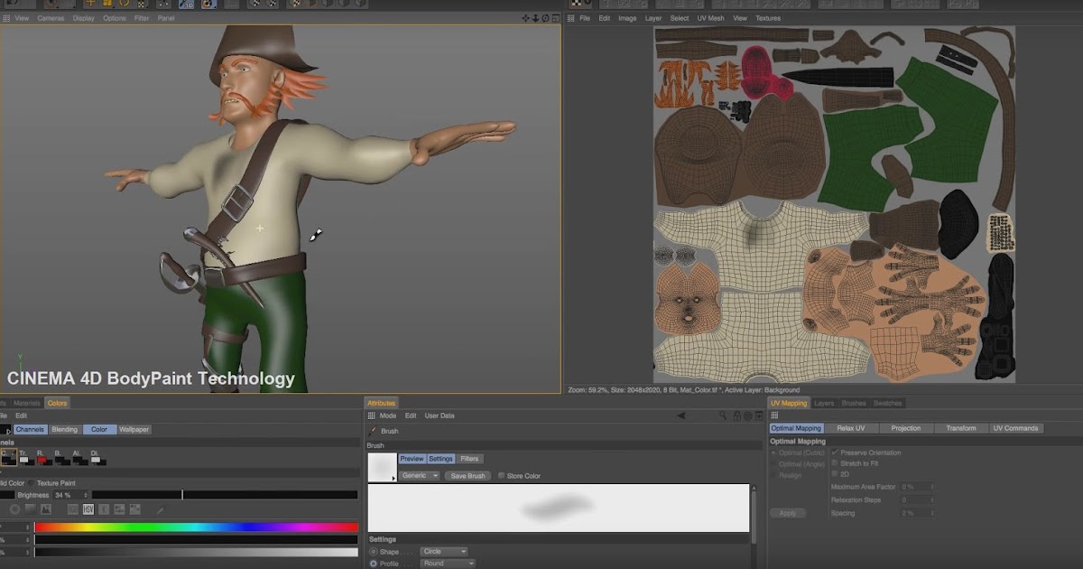The image size is (1083, 569).
Task: Switch to the Layers tab
Action: [x=823, y=403]
